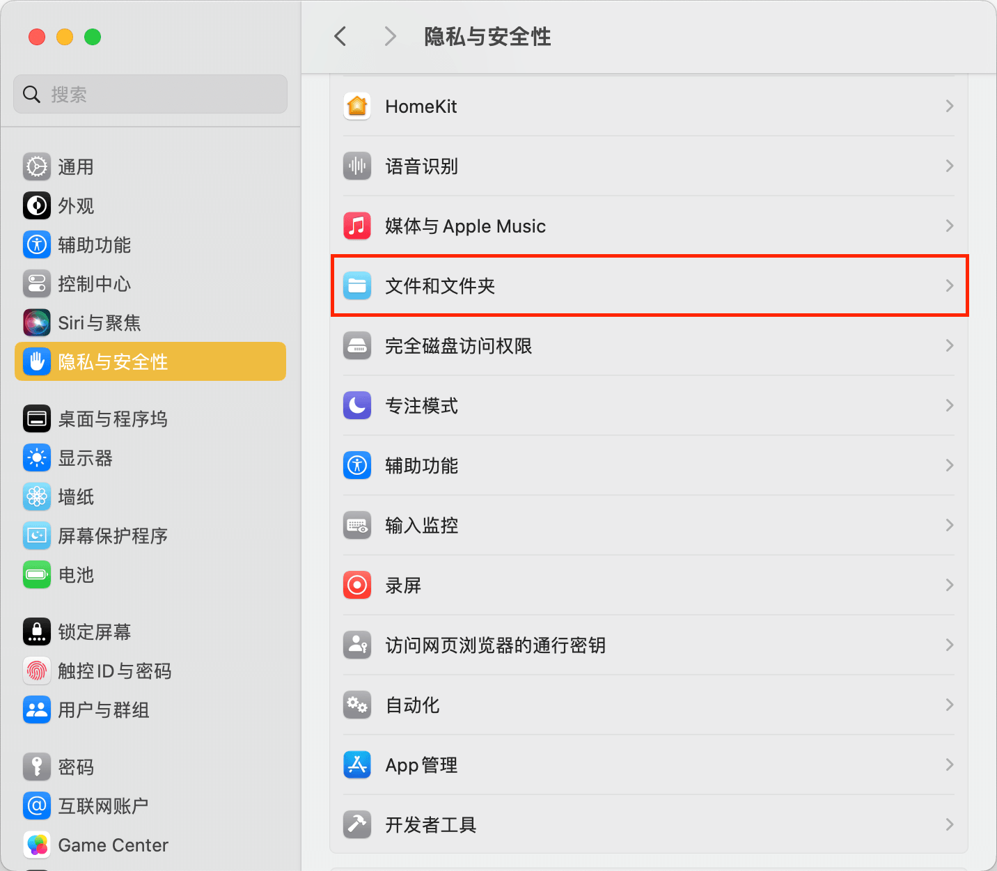Click the 媒体与 Apple Music icon
This screenshot has height=871, width=997.
[357, 226]
